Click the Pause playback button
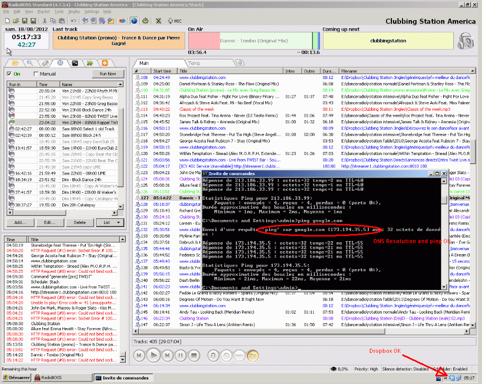Screen dimensions: 482x384 coord(181,356)
